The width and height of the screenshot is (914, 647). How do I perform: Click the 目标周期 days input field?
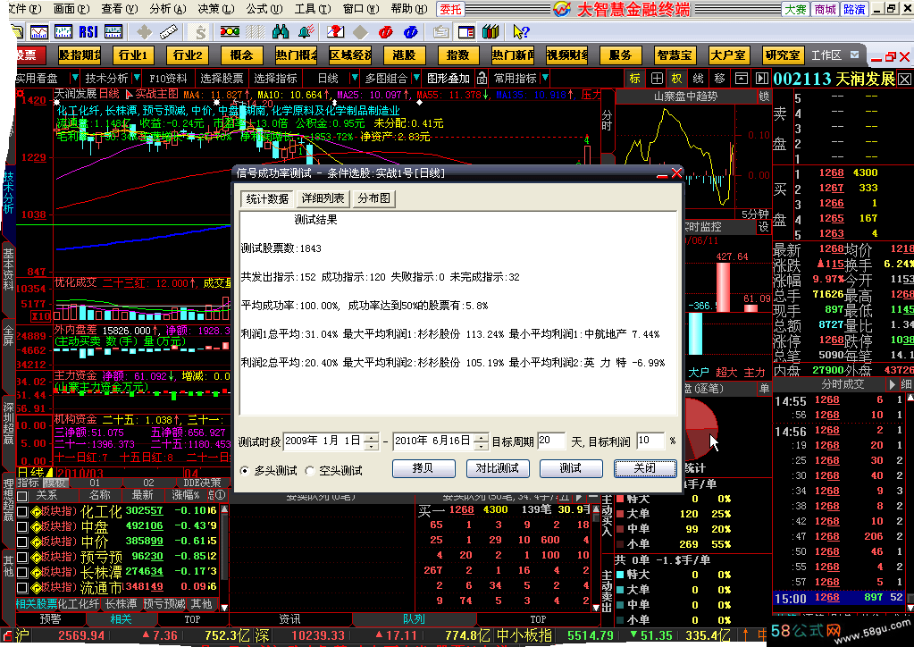tap(551, 441)
